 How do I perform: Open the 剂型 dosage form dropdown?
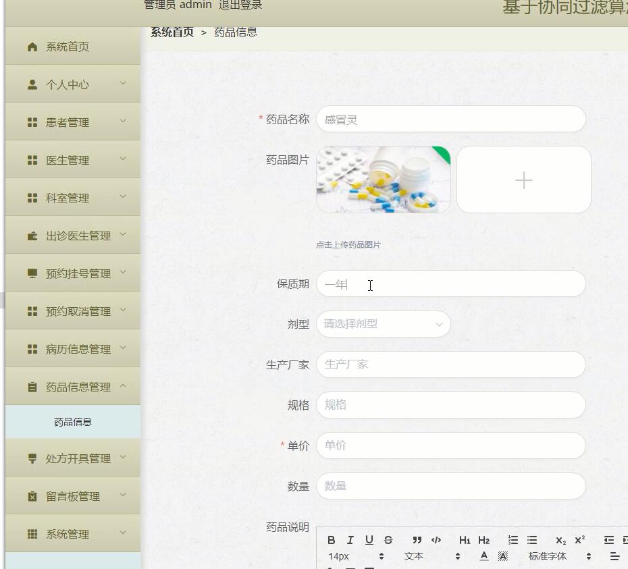pos(383,324)
